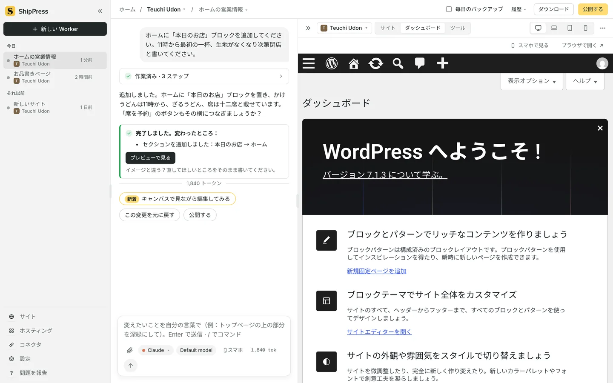The width and height of the screenshot is (613, 383).
Task: Switch to ツール tab
Action: [x=458, y=28]
